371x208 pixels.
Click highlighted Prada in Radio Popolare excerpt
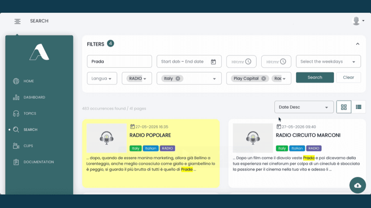click(x=187, y=169)
